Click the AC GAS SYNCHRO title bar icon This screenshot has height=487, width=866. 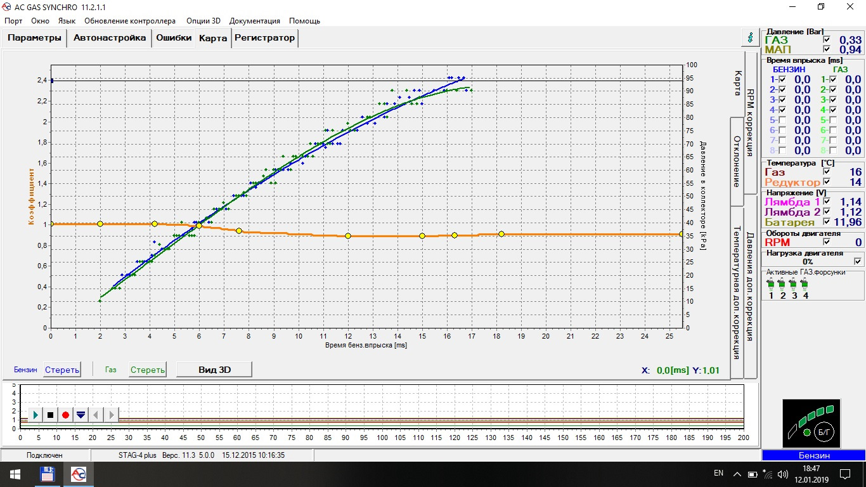tap(7, 7)
